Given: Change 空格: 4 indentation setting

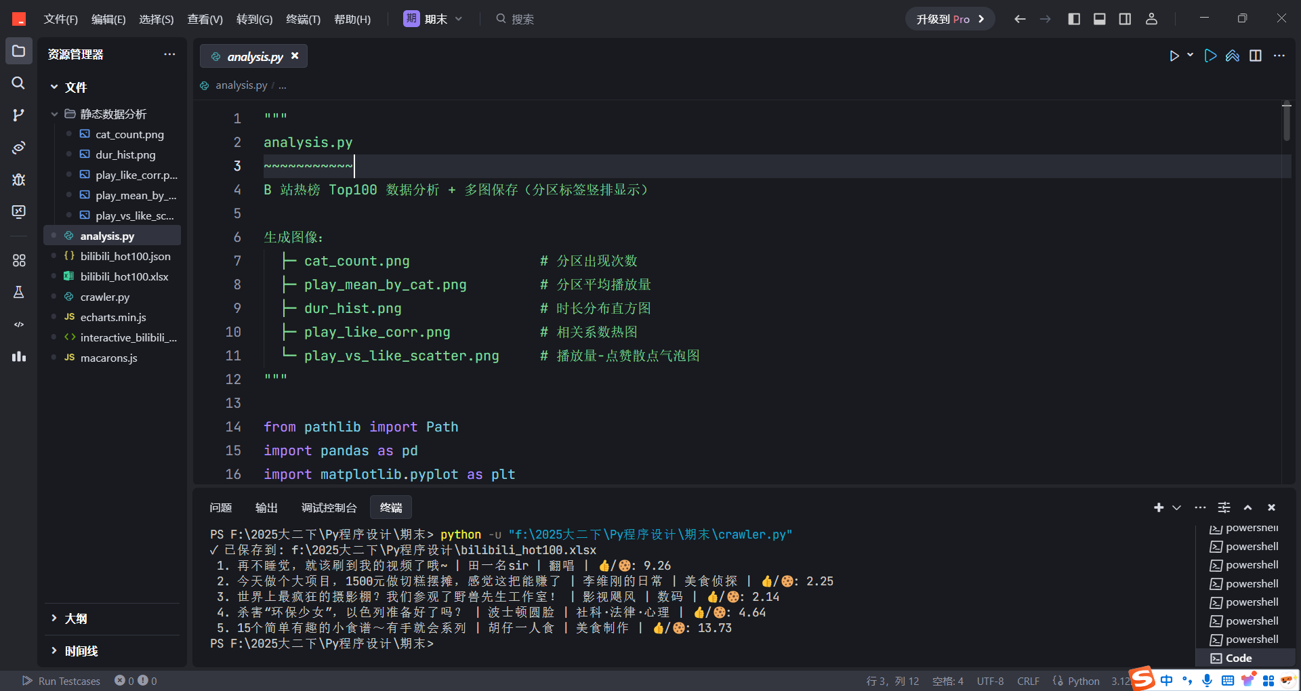Looking at the screenshot, I should 948,681.
